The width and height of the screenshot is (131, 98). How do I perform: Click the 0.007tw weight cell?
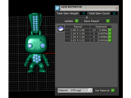103,33
